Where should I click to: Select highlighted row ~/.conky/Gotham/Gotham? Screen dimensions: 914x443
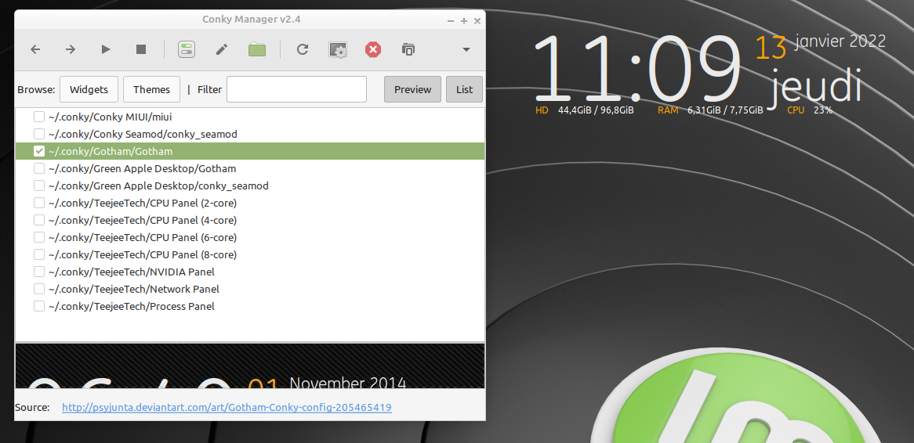[250, 151]
